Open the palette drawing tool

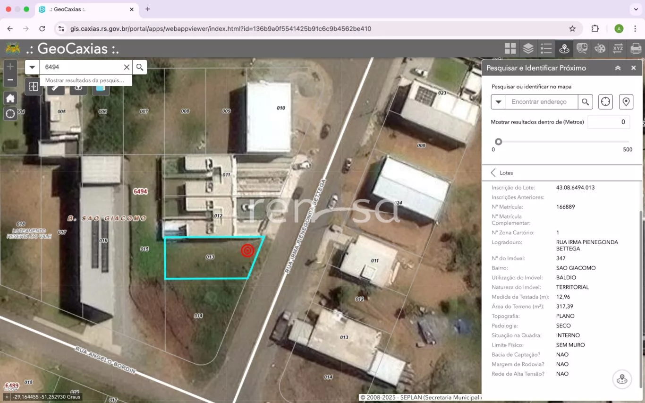pyautogui.click(x=600, y=48)
